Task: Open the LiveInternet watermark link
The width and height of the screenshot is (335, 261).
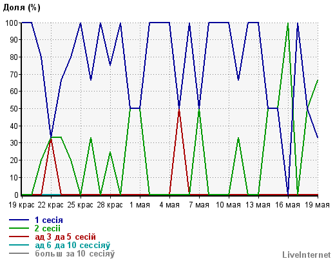Action: (x=307, y=255)
